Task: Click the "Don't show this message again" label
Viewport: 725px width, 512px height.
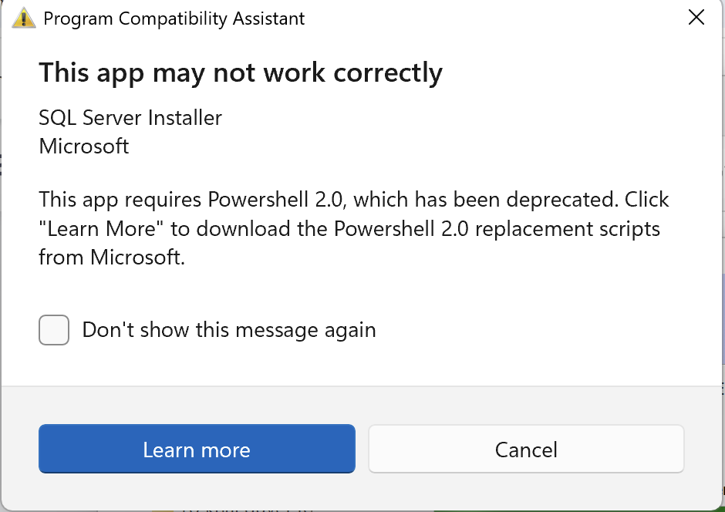Action: tap(229, 330)
